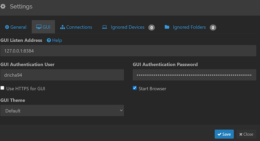Switch to the Connections tab
This screenshot has width=260, height=141.
click(x=76, y=27)
